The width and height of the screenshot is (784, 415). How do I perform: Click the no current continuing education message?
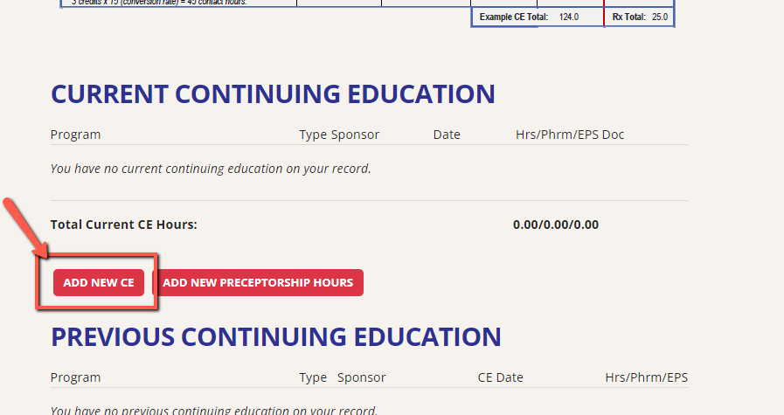point(211,169)
